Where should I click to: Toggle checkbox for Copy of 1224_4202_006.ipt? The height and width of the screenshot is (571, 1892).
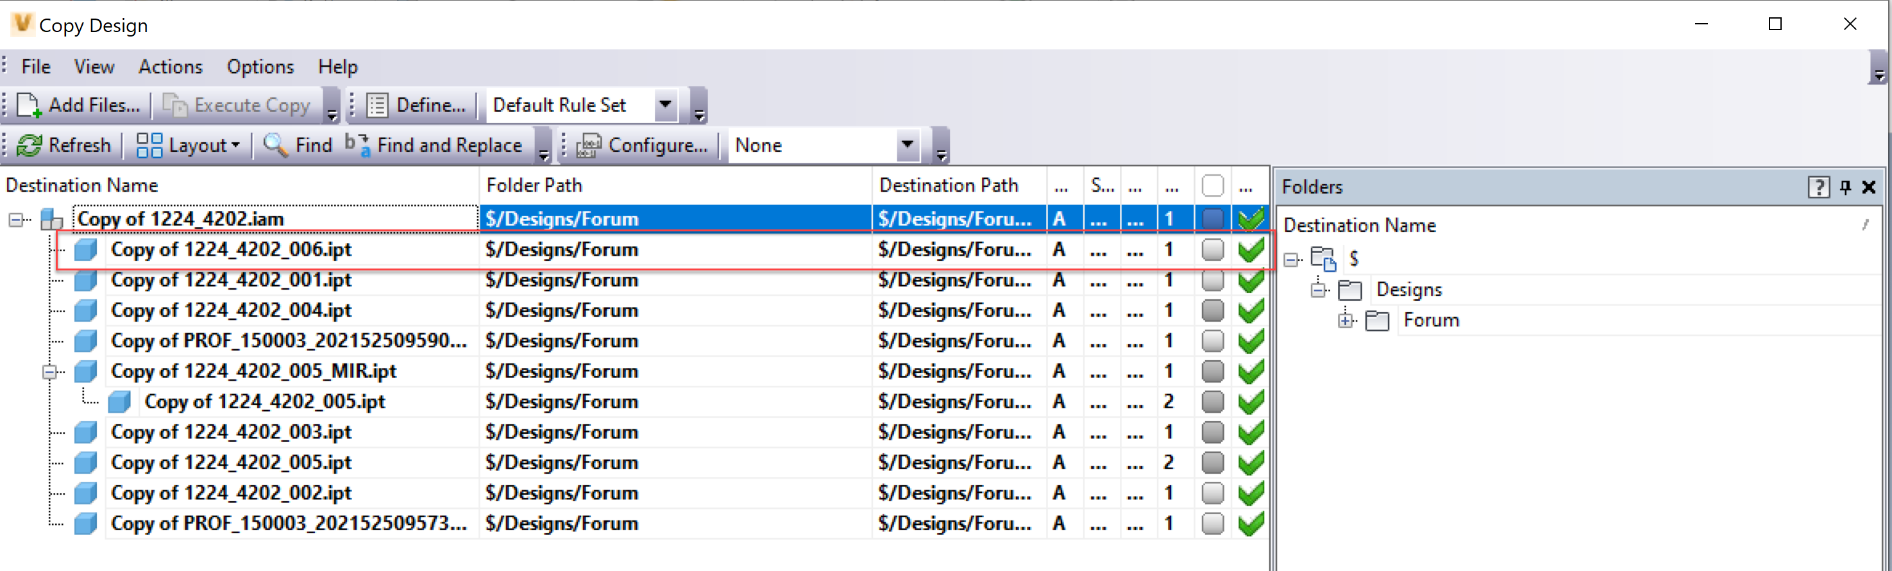1213,249
